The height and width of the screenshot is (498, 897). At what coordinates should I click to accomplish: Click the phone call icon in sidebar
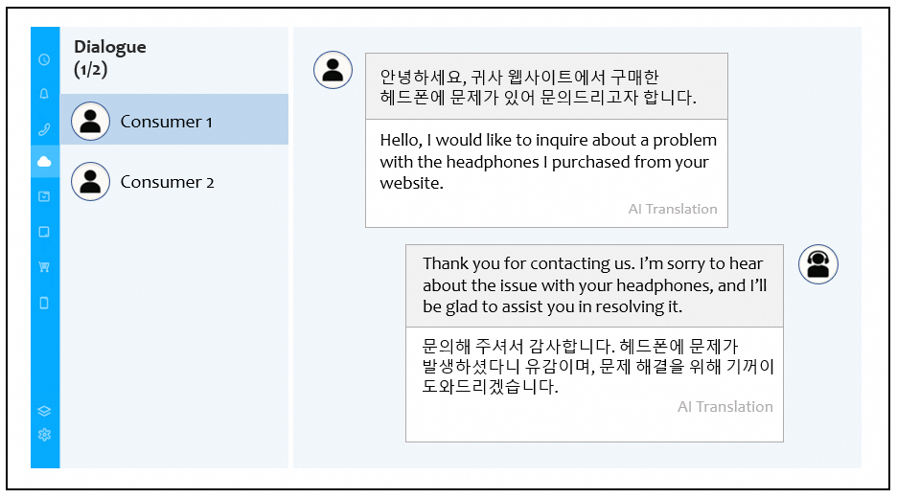point(44,128)
